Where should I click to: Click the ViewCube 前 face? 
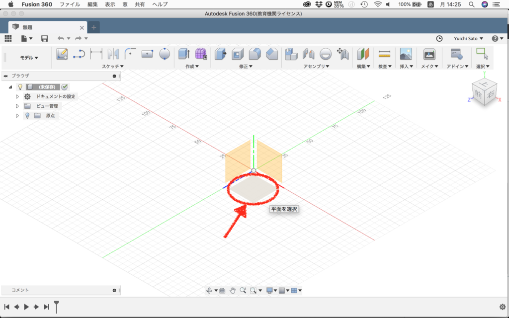pos(479,94)
